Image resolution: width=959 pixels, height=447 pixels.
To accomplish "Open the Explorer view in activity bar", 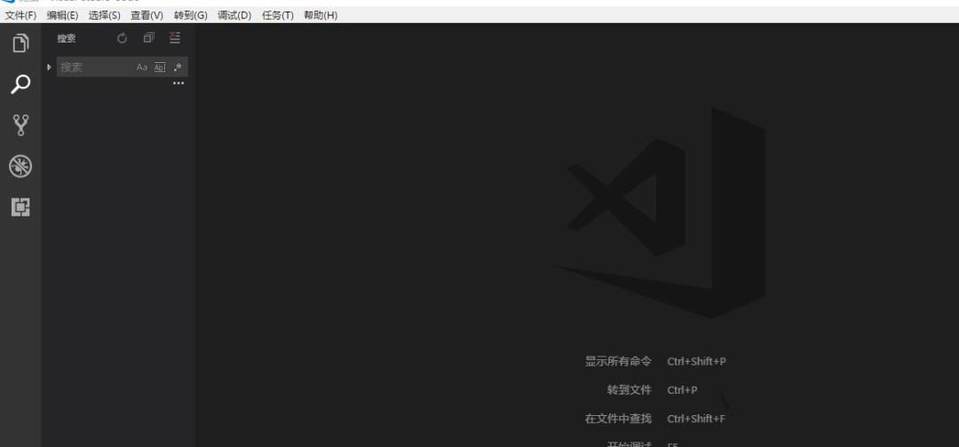I will point(20,43).
